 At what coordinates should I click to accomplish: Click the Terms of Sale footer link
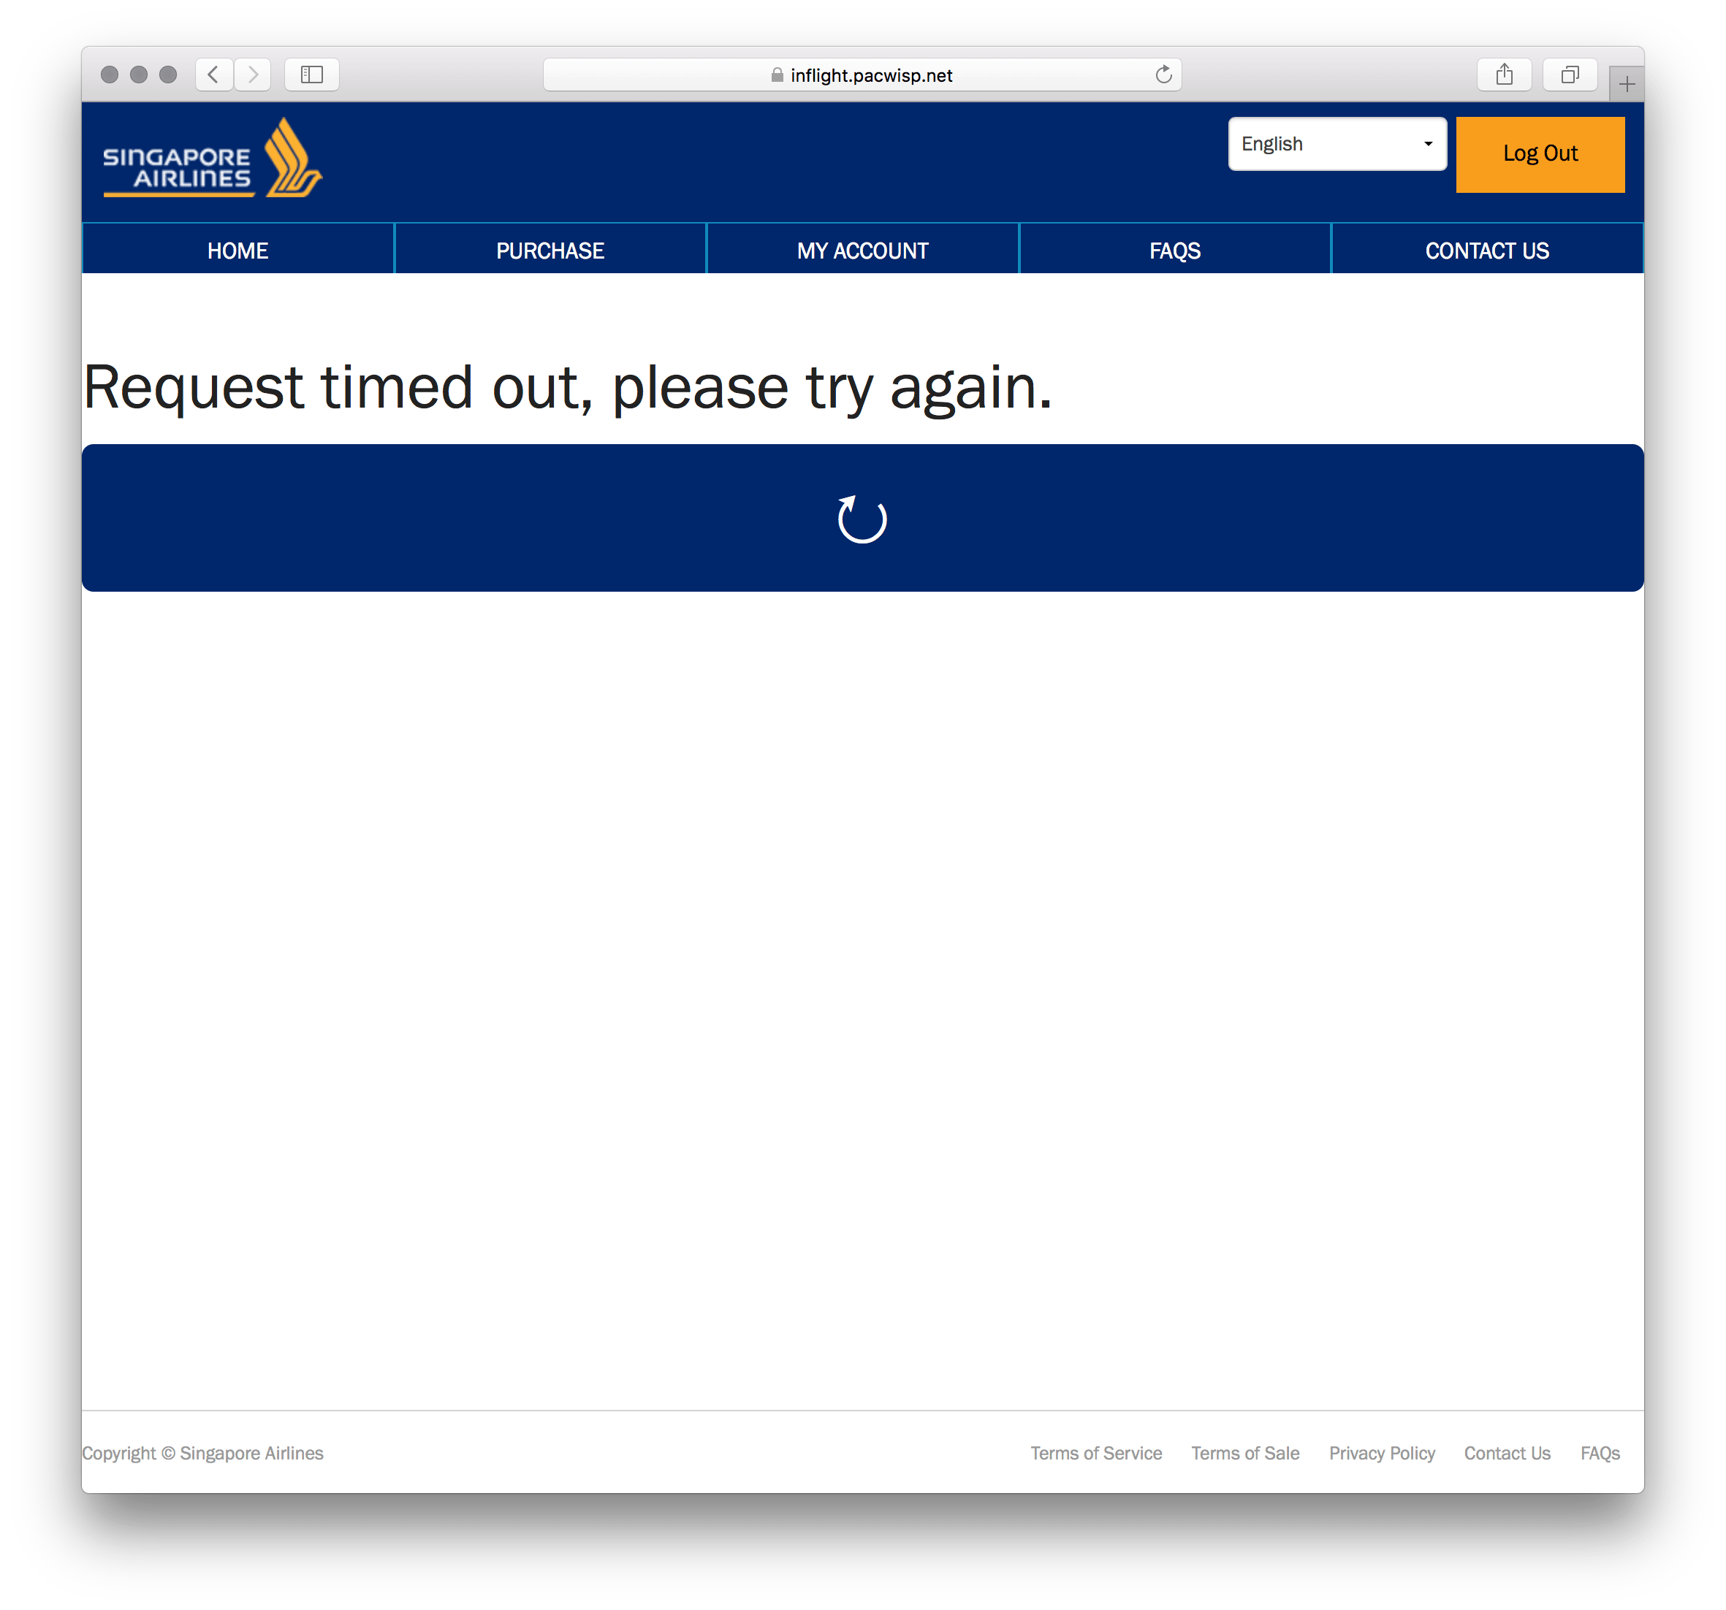click(x=1244, y=1453)
